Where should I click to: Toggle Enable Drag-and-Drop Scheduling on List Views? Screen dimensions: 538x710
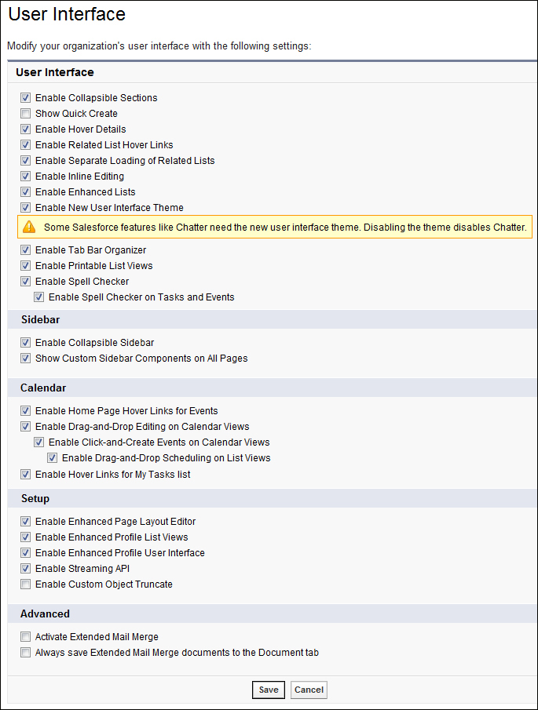52,458
